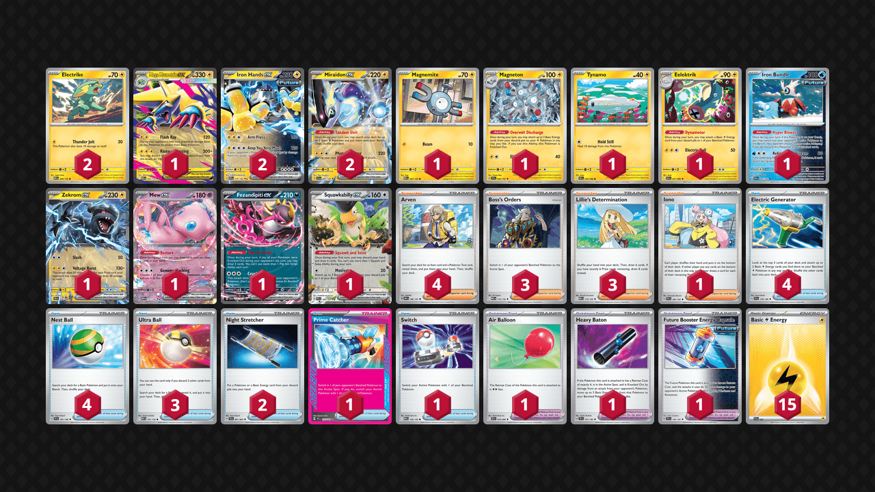Open the Electric Generator item card
Viewport: 875px width, 492px height.
pyautogui.click(x=787, y=246)
